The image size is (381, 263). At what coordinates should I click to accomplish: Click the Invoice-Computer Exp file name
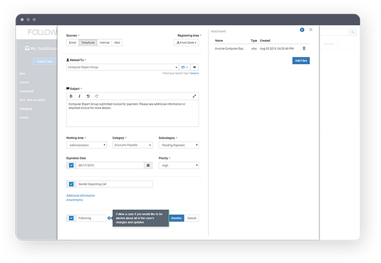click(230, 49)
